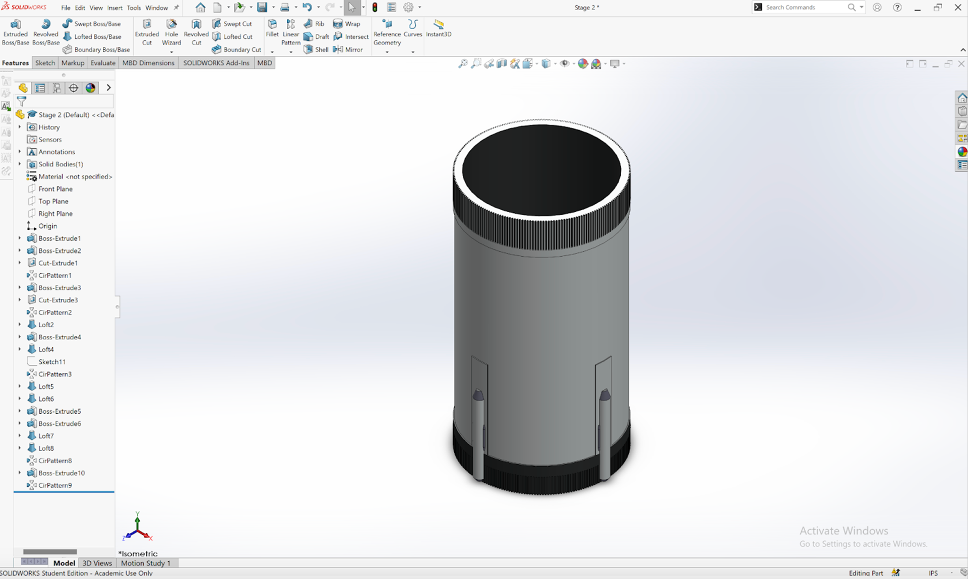The width and height of the screenshot is (968, 579).
Task: Toggle Instant3D mode
Action: click(439, 28)
